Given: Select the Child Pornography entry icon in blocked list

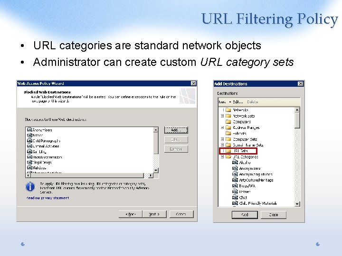Looking at the screenshot, I should tap(29, 141).
